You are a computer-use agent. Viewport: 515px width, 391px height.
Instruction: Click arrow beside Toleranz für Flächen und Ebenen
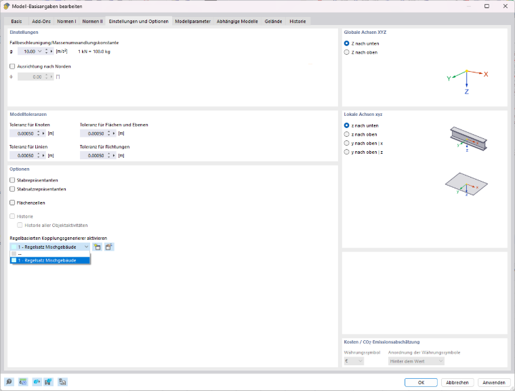tap(114, 133)
